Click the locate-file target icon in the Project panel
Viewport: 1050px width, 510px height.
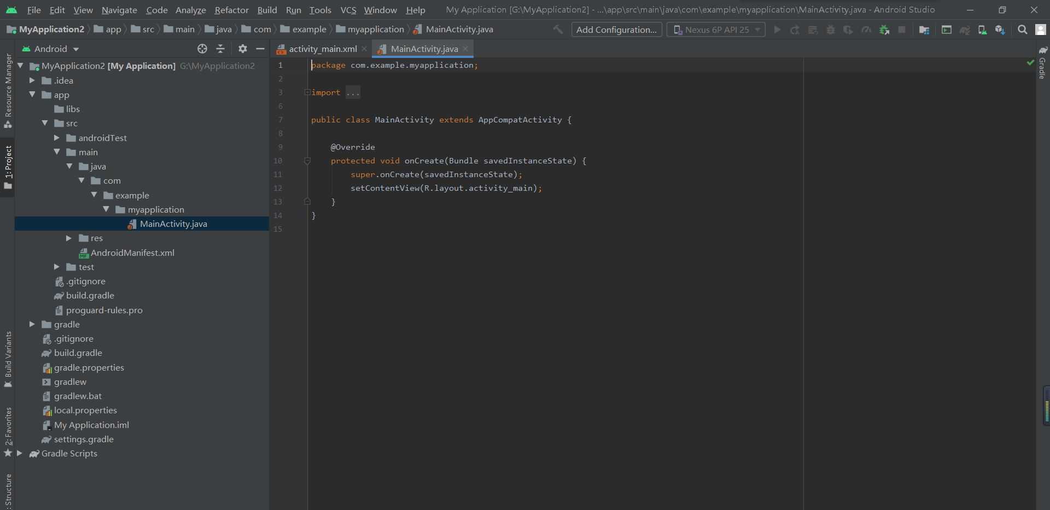tap(202, 49)
